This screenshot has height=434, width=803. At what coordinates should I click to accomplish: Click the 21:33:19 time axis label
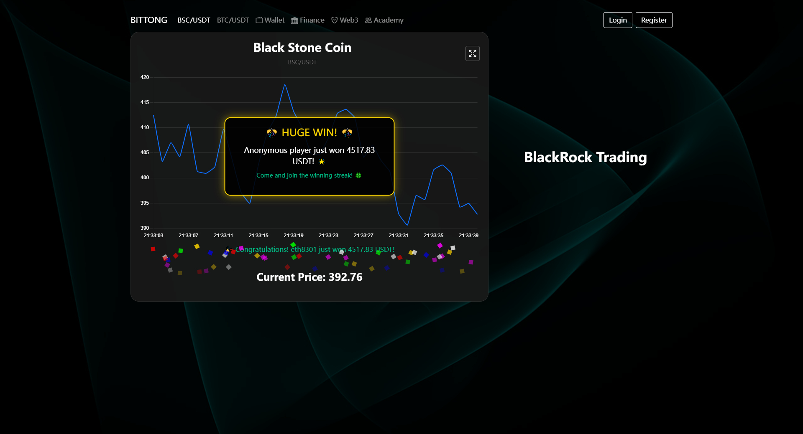click(294, 236)
